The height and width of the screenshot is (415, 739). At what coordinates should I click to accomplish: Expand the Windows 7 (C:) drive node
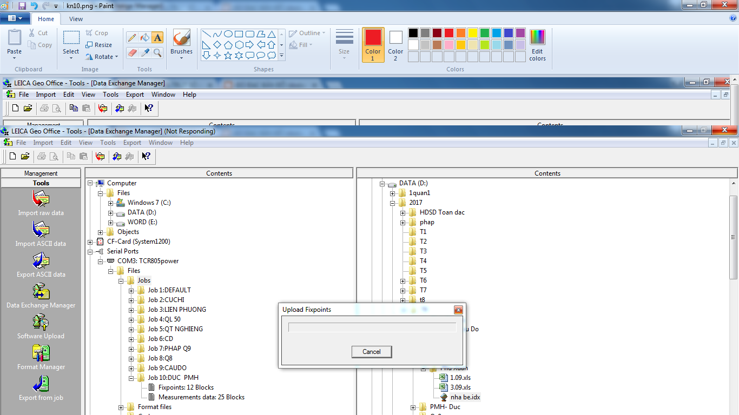coord(111,203)
